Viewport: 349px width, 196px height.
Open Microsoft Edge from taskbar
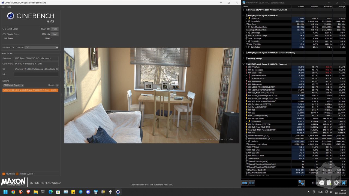50,192
